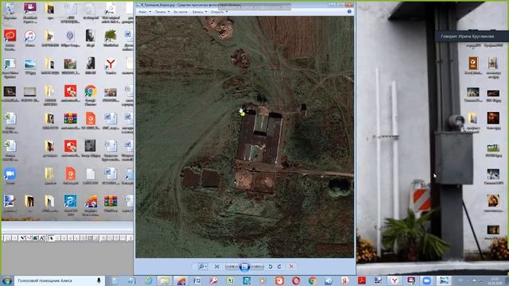This screenshot has width=509, height=286.
Task: Open the Открыть dropdown in Photo Viewer
Action: click(x=219, y=12)
